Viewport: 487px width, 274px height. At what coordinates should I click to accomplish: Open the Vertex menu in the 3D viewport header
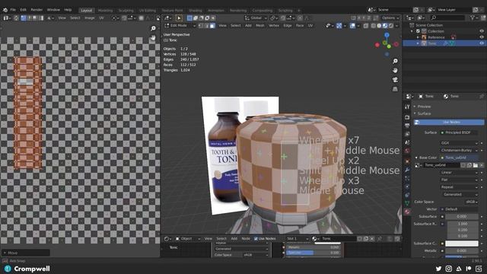coord(274,26)
